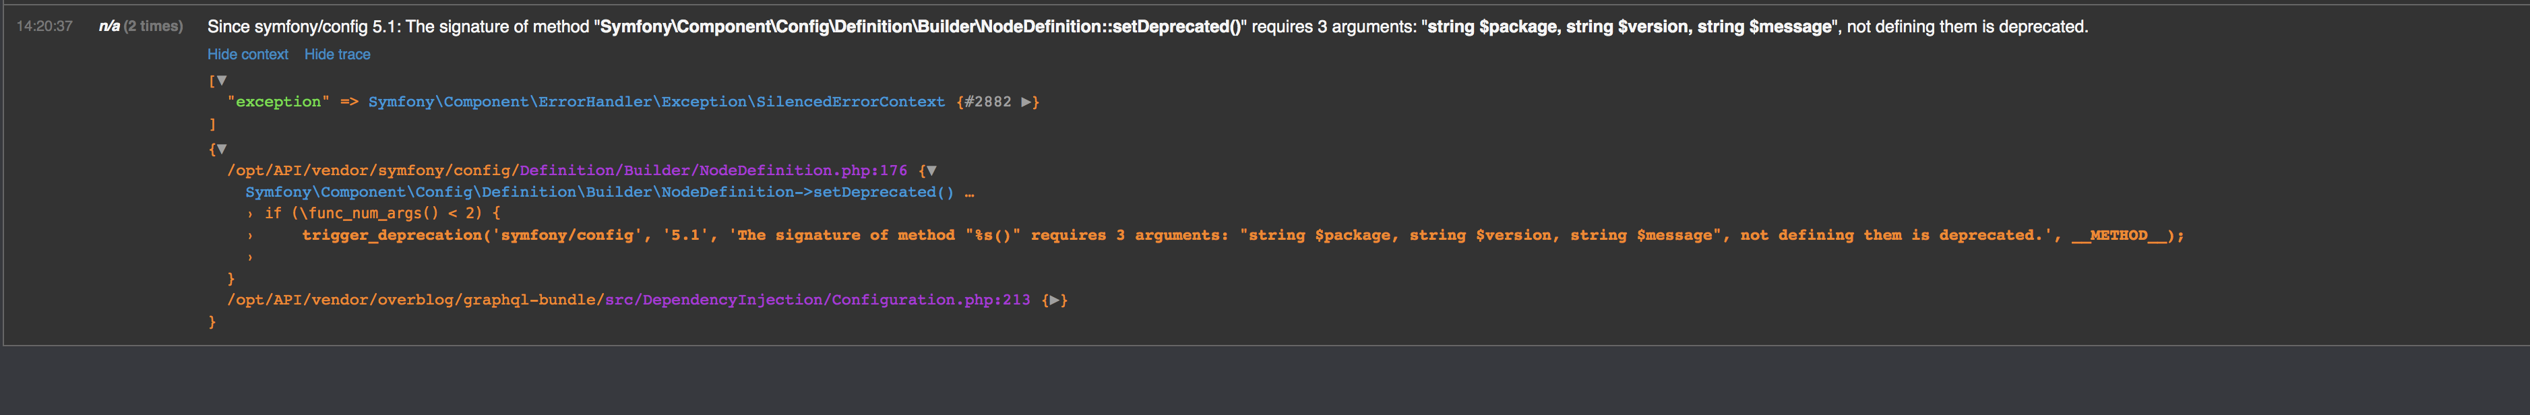This screenshot has width=2530, height=415.
Task: Click the Hide trace link
Action: [x=337, y=54]
